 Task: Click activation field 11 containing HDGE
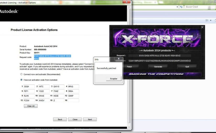click(x=59, y=96)
